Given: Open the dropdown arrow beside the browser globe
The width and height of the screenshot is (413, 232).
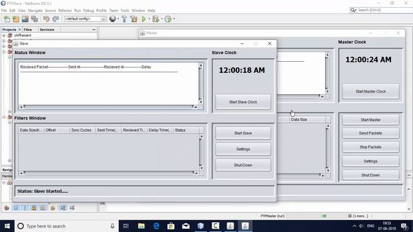Looking at the screenshot, I should click(x=118, y=19).
